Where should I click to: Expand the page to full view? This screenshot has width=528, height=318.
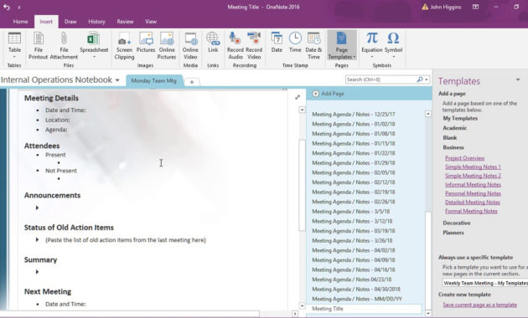[x=298, y=97]
